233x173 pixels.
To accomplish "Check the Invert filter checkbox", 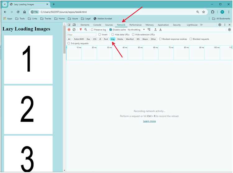I will (x=100, y=34).
